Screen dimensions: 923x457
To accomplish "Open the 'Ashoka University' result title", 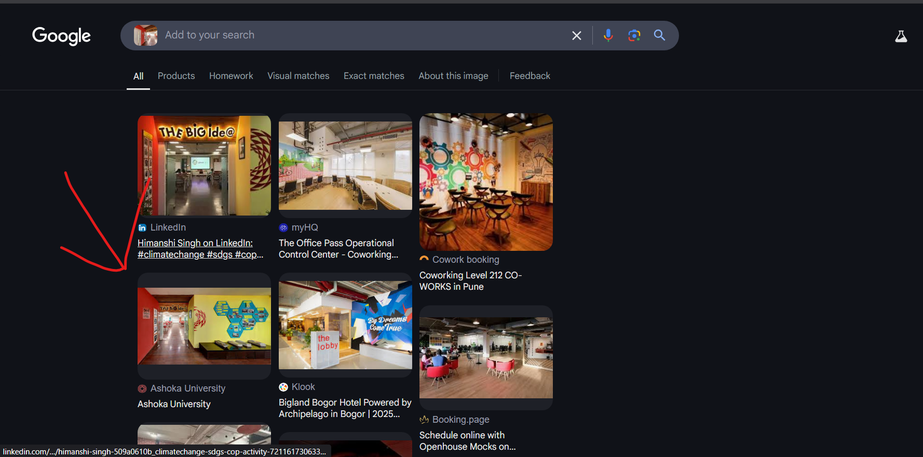I will (174, 404).
